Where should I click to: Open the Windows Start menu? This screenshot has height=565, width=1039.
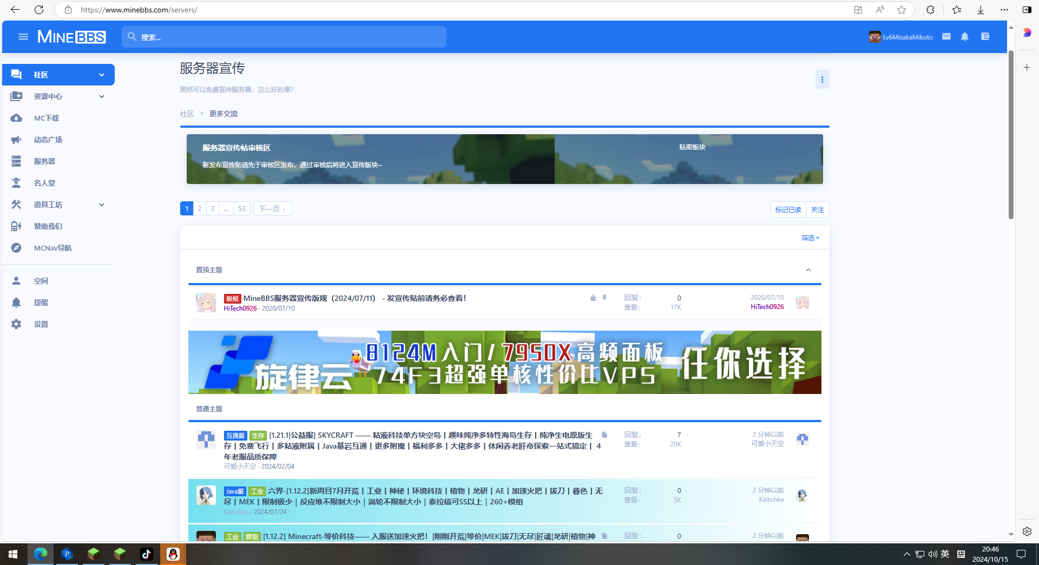click(13, 554)
